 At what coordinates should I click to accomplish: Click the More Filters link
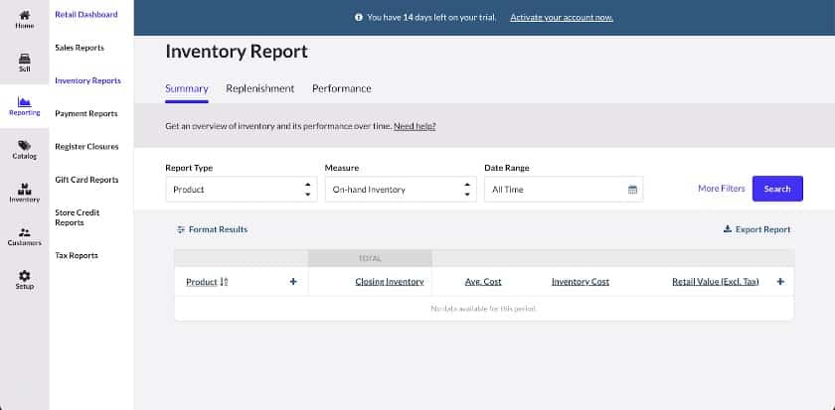[x=722, y=189]
